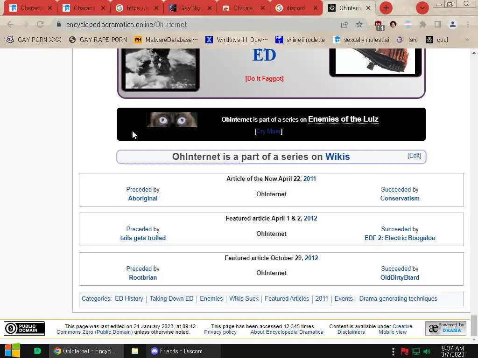Switch to the first Charact tab
This screenshot has height=358, width=478.
coord(30,8)
